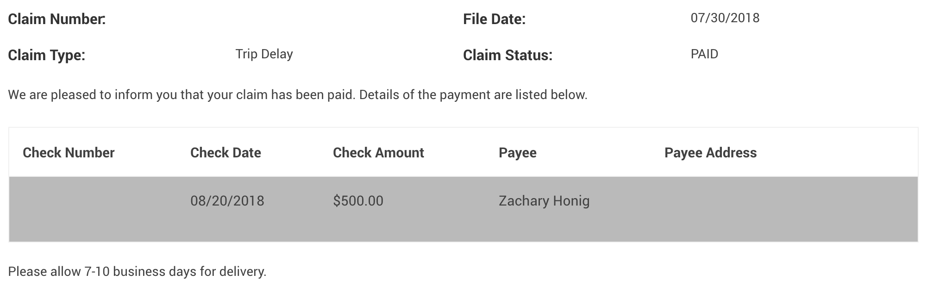Click the File Date label

point(494,19)
